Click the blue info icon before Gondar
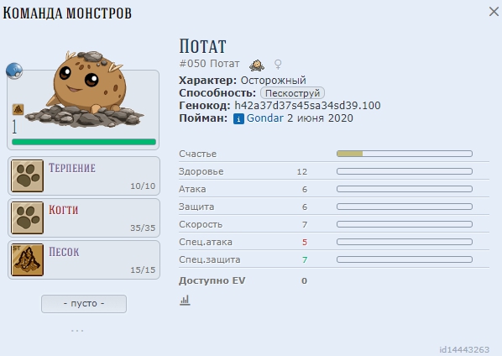 coord(238,118)
